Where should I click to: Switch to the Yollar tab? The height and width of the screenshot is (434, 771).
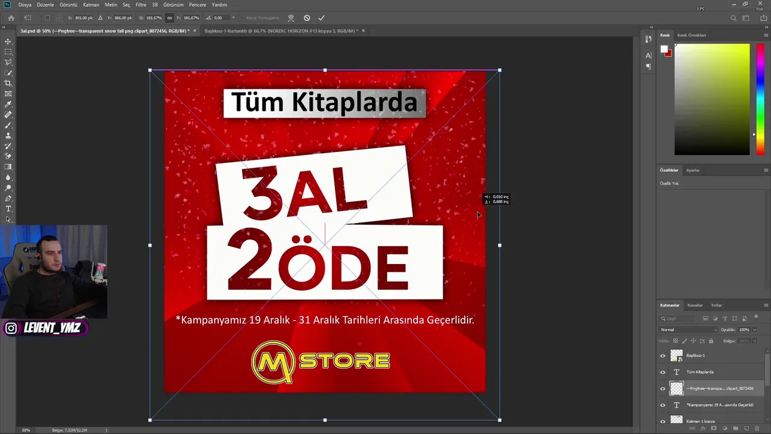click(x=716, y=305)
